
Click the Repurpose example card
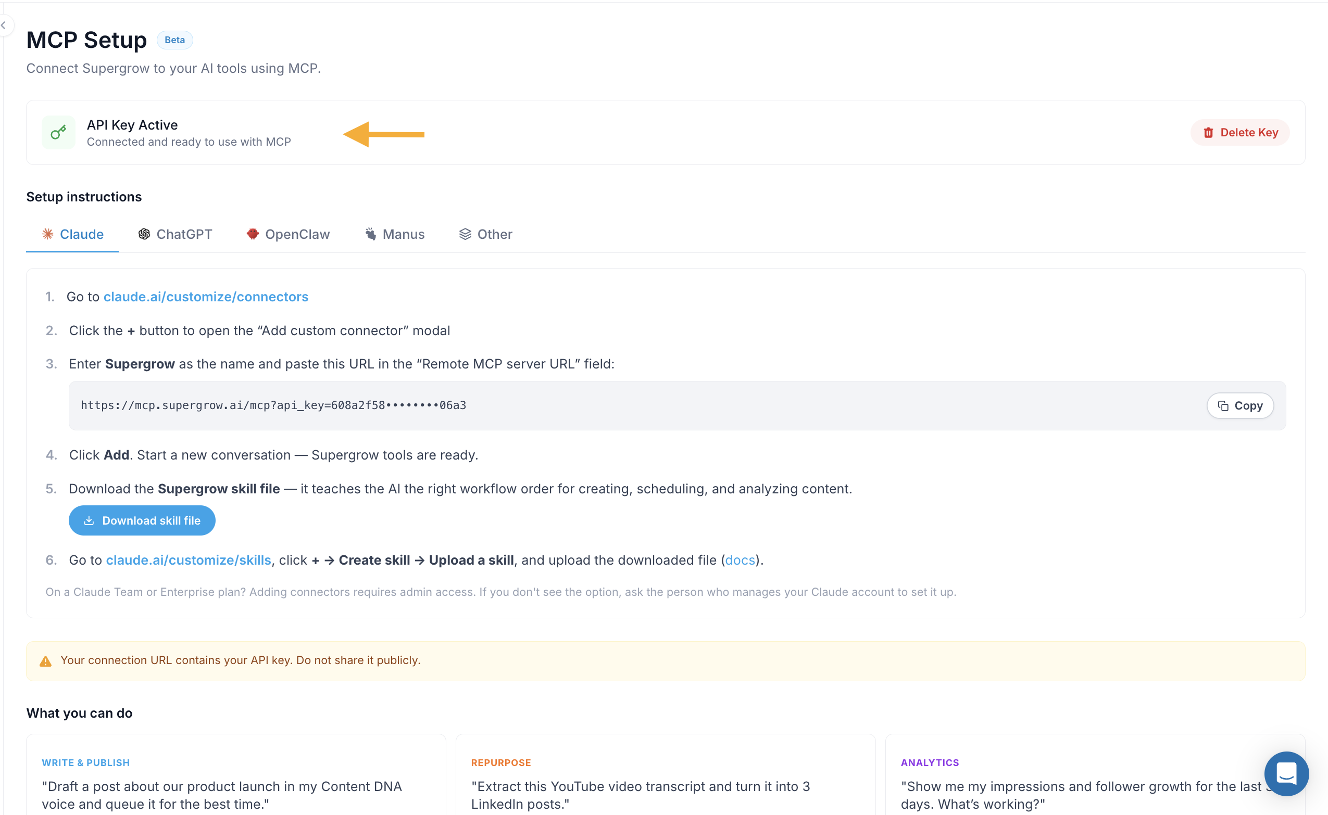665,775
